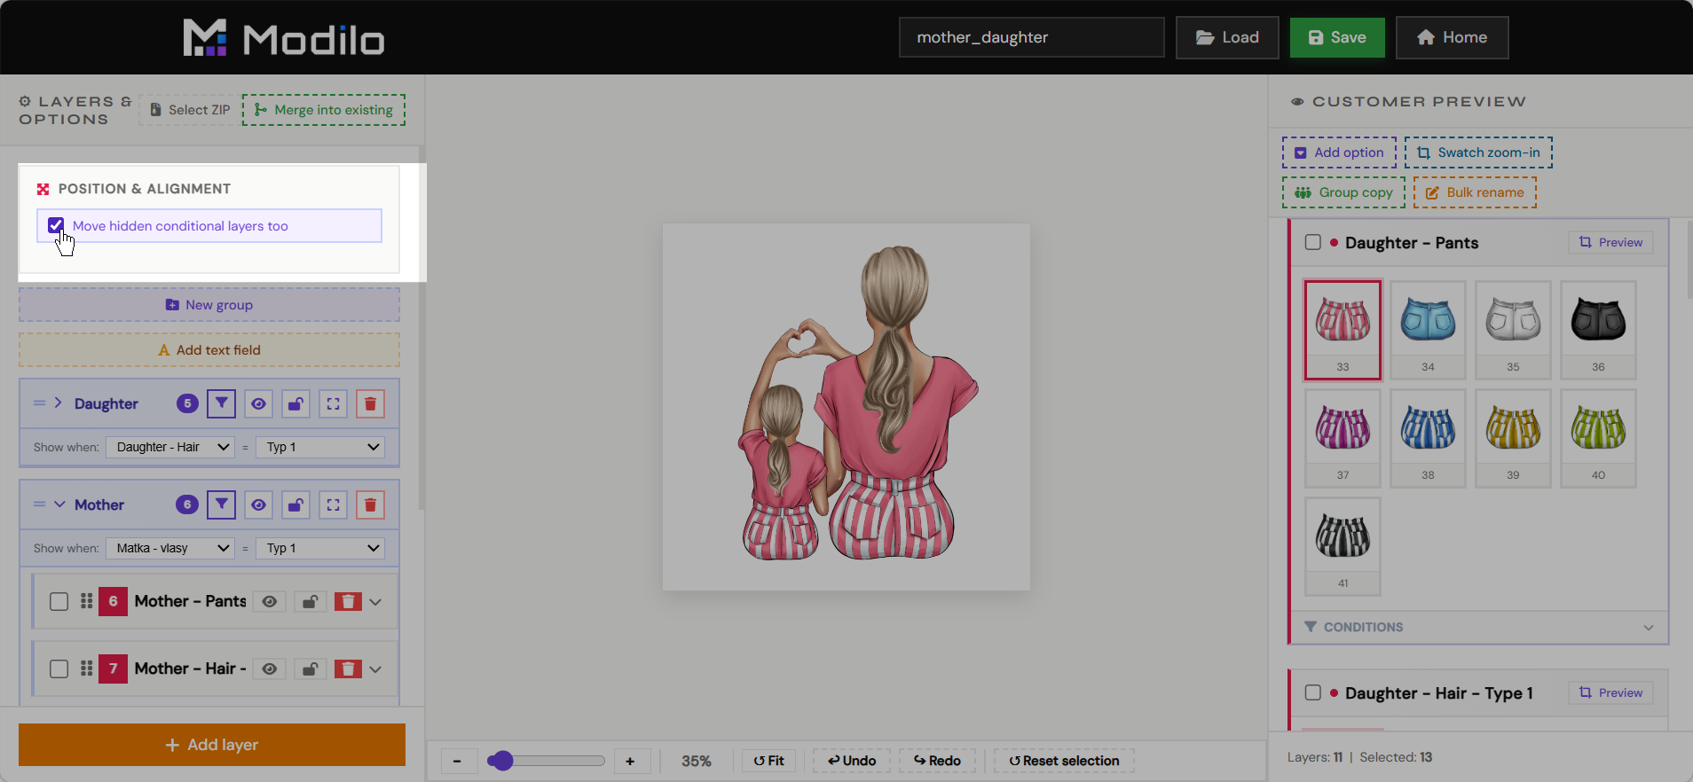The height and width of the screenshot is (782, 1693).
Task: Click drag handle icon of Mother group
Action: [39, 504]
